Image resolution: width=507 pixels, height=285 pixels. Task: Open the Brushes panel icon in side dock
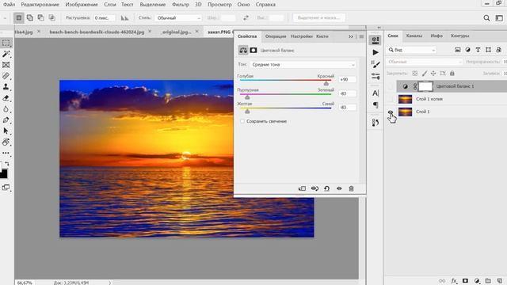[375, 64]
